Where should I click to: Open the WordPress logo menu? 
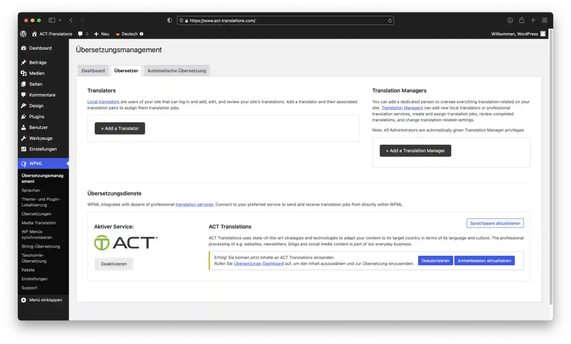(x=23, y=34)
